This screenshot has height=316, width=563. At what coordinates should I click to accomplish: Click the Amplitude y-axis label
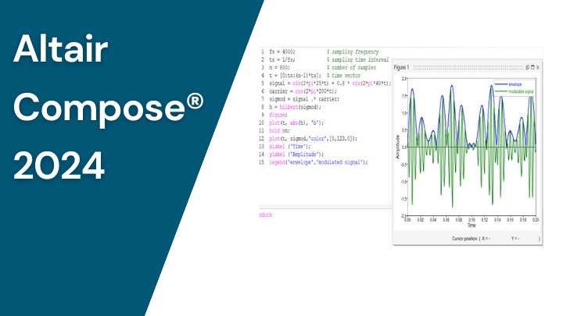[x=397, y=148]
